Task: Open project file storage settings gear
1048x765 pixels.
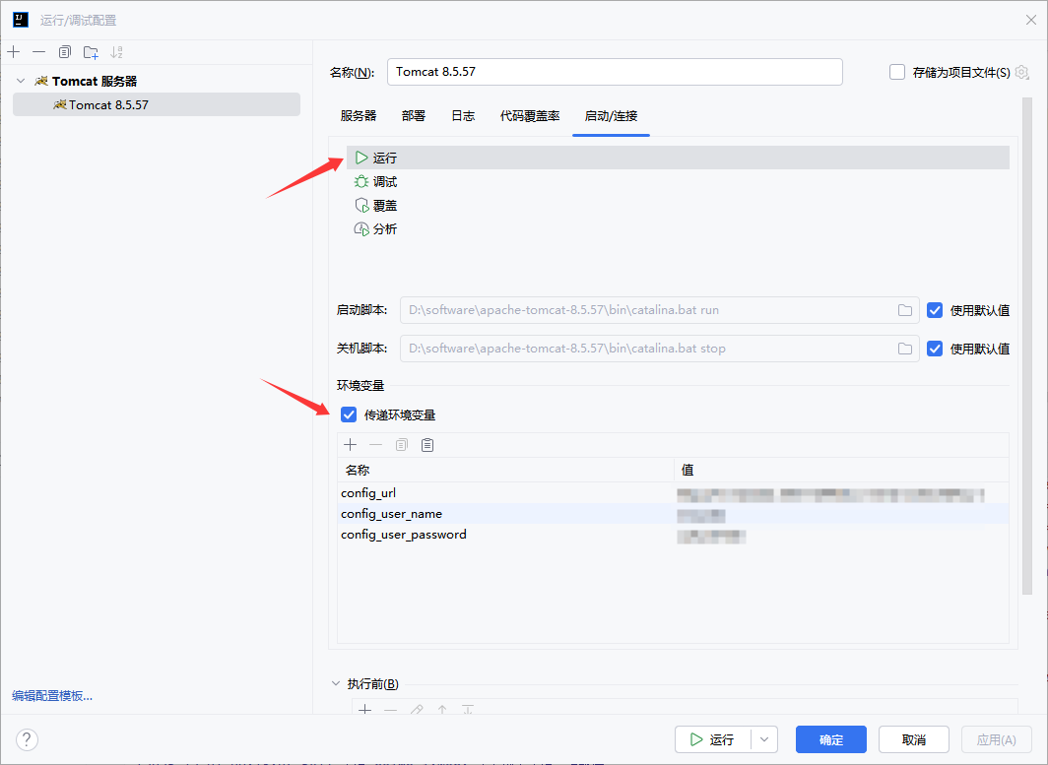Action: pyautogui.click(x=1022, y=72)
